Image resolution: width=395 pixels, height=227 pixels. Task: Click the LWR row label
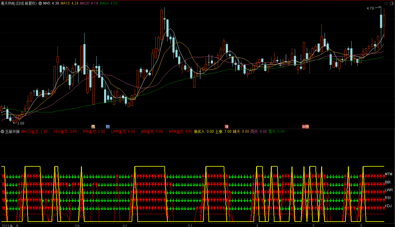coord(389,190)
